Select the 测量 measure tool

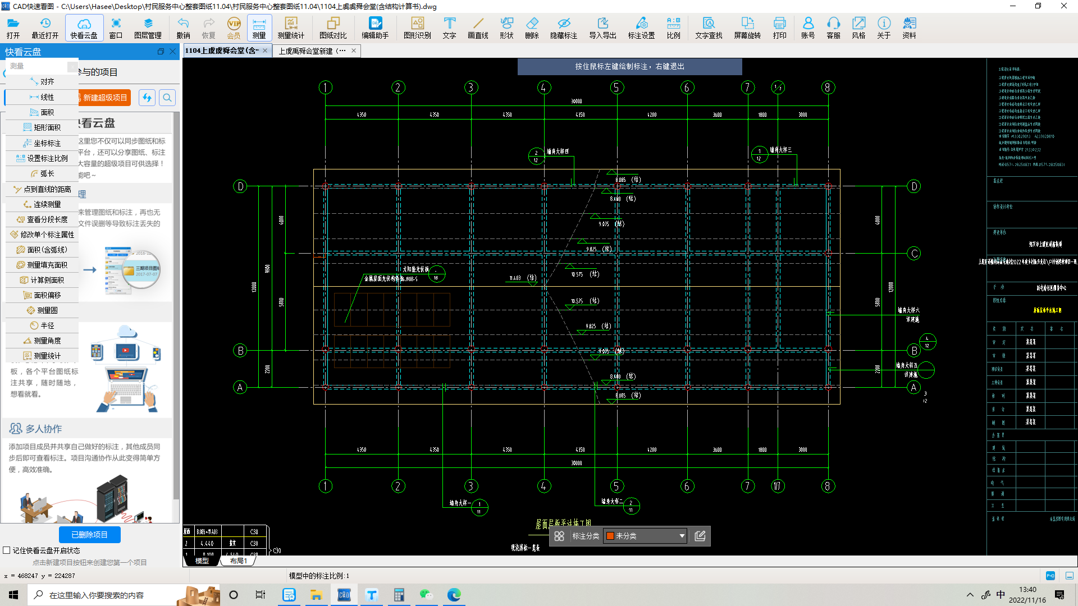[x=259, y=27]
